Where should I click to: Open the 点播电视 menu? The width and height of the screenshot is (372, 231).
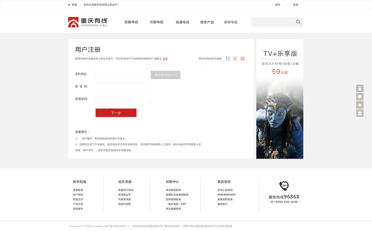(x=156, y=22)
